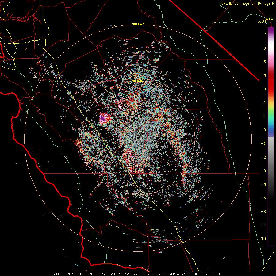Click the "2" value on the dB scale

point(265,103)
